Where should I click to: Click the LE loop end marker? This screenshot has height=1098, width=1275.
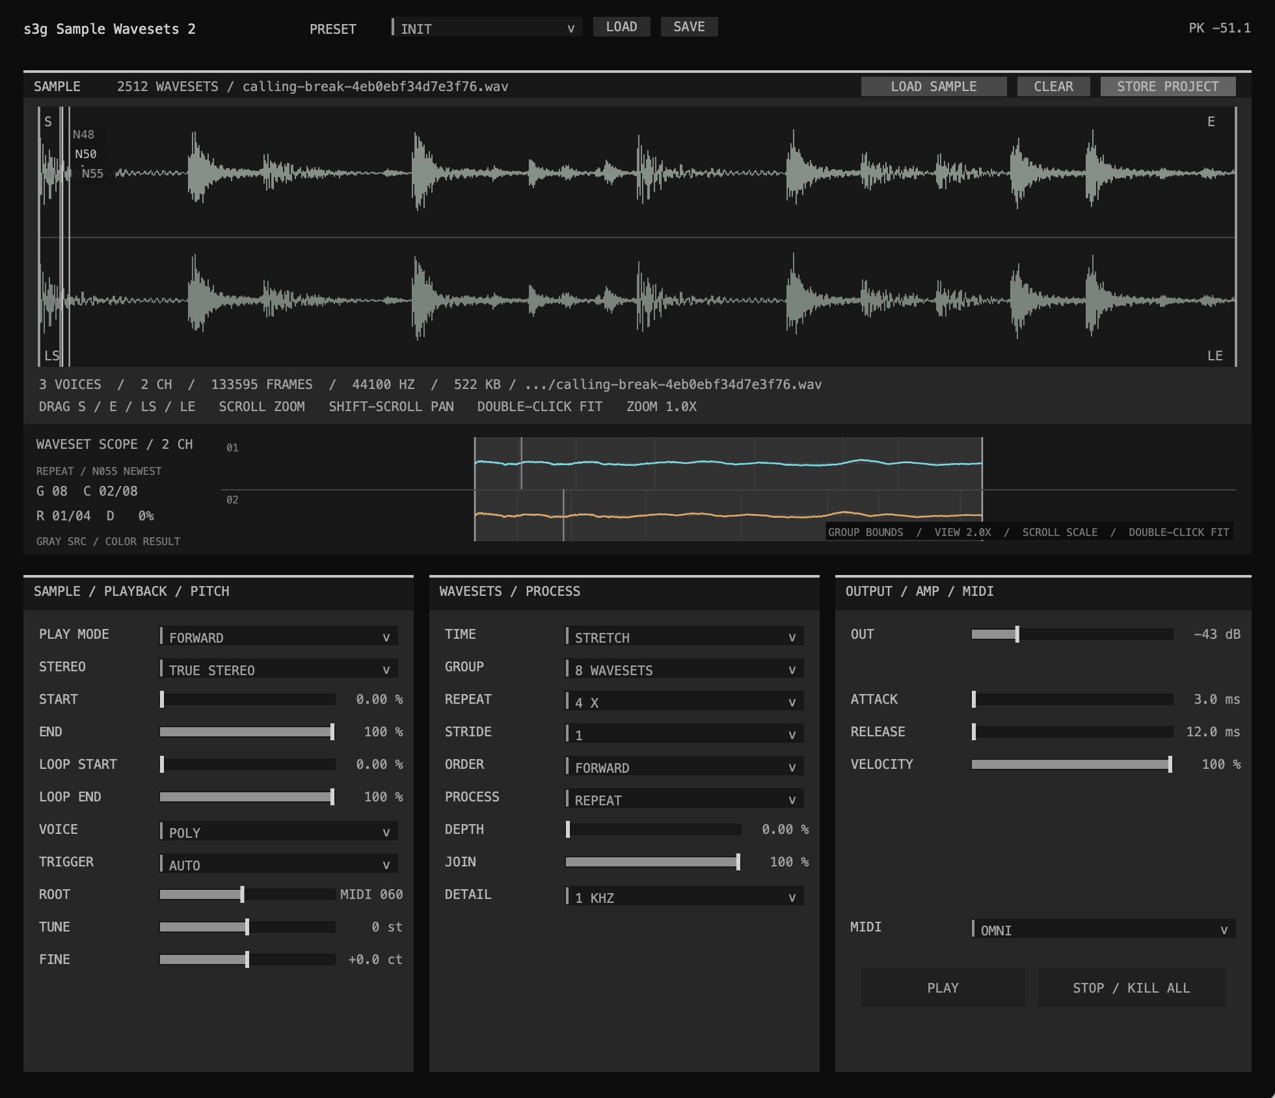(1215, 356)
